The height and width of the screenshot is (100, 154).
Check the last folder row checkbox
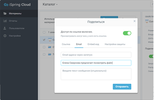click(x=44, y=54)
